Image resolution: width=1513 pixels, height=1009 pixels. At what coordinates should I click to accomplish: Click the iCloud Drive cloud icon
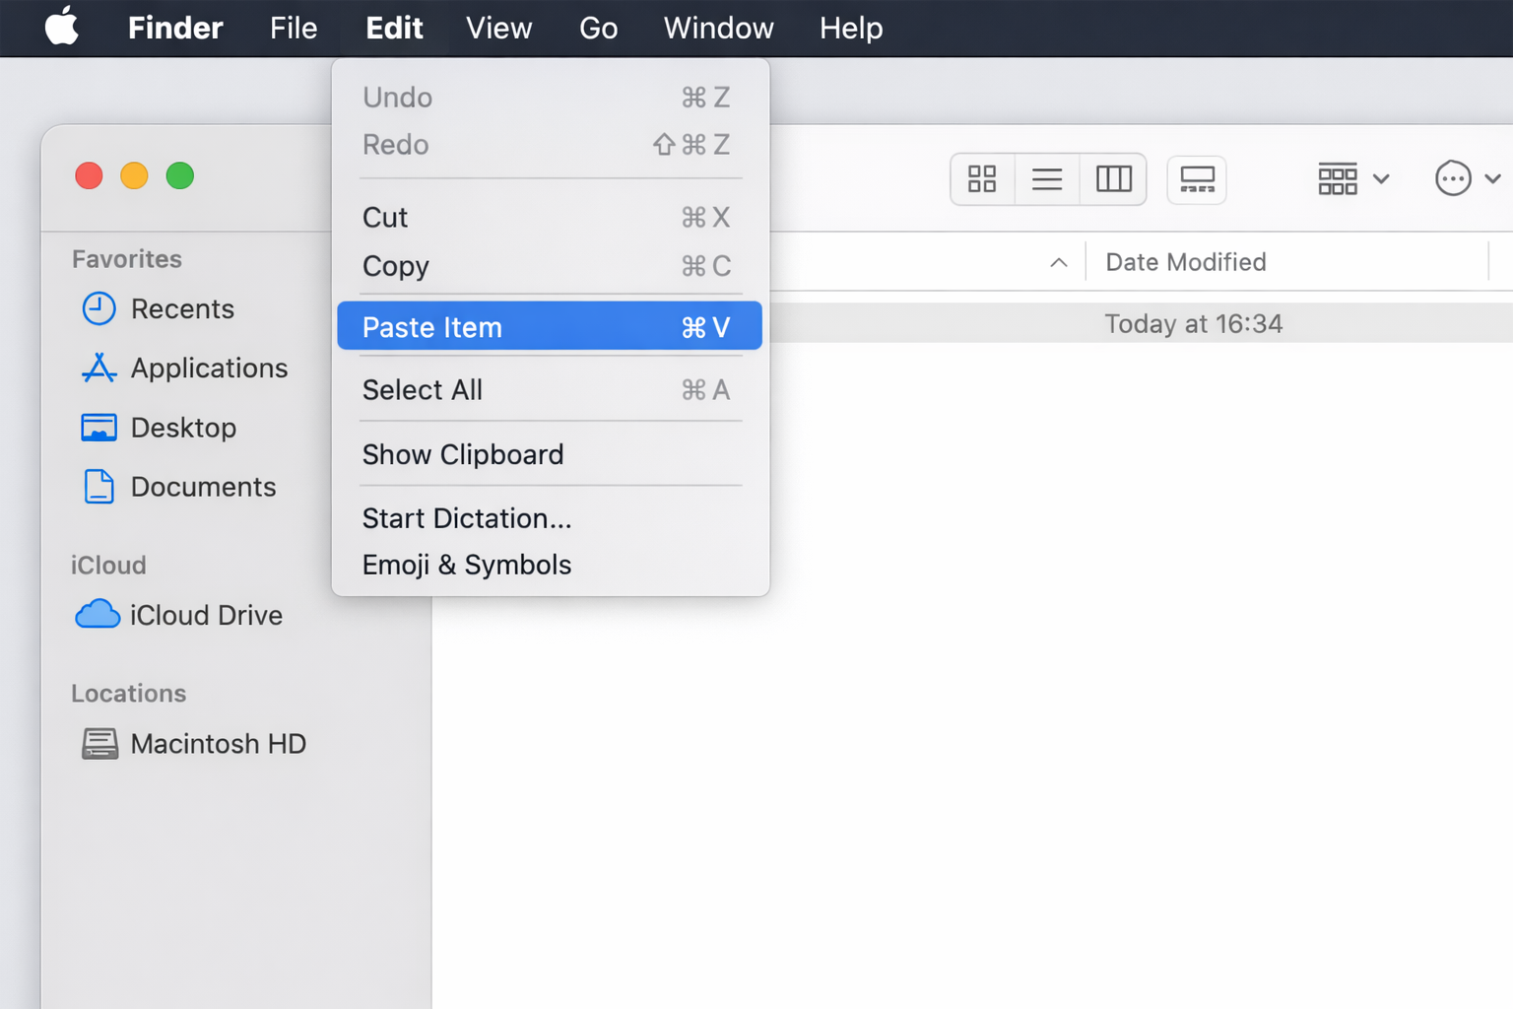(x=98, y=615)
